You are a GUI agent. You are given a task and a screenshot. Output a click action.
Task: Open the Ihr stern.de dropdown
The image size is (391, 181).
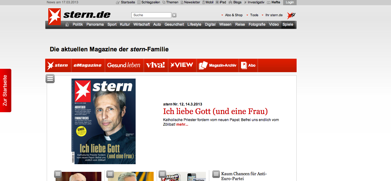[272, 15]
